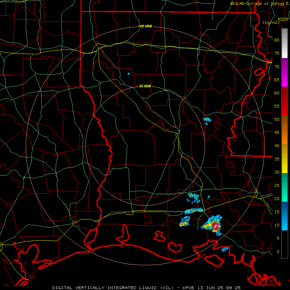The image size is (290, 290).
Task: Click the [kg/m2] units label
Action: point(271,23)
